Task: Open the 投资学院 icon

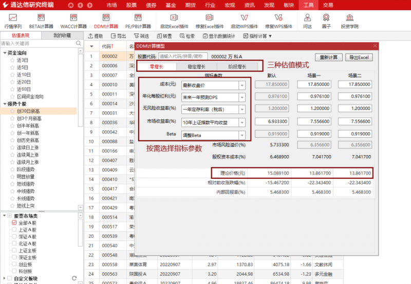Action: (x=350, y=21)
